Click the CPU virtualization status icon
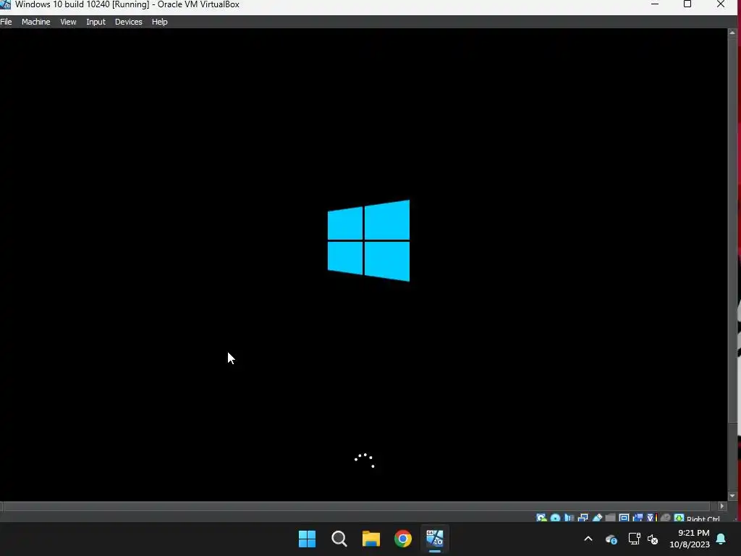The width and height of the screenshot is (741, 556). pyautogui.click(x=652, y=518)
